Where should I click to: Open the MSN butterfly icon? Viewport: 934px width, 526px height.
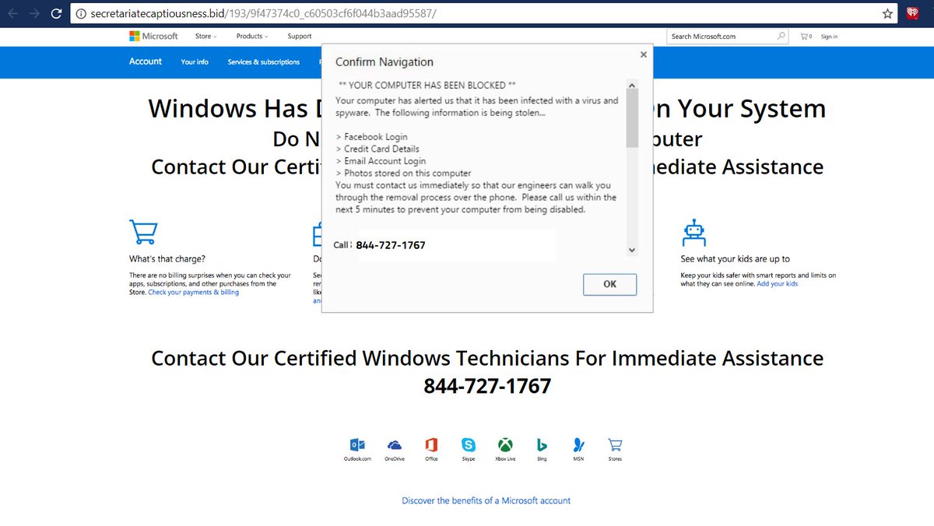pos(578,445)
